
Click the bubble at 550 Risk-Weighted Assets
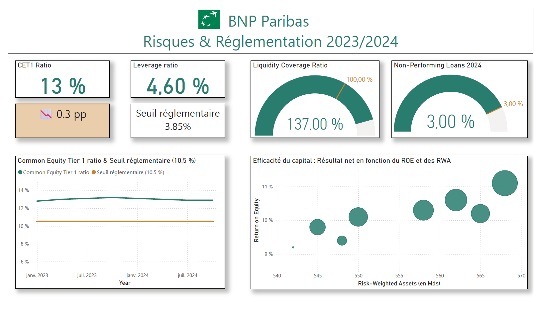tap(358, 217)
